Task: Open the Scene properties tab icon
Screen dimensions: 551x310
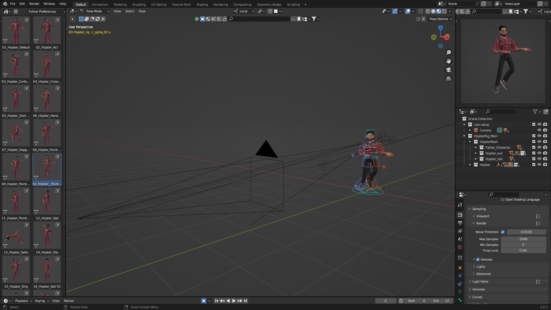Action: coord(460,239)
